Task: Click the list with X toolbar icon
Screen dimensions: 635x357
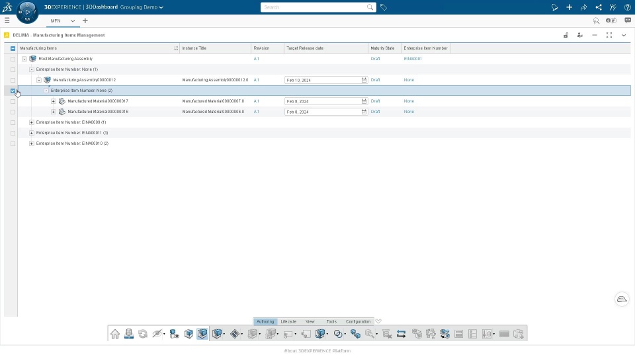Action: point(387,334)
